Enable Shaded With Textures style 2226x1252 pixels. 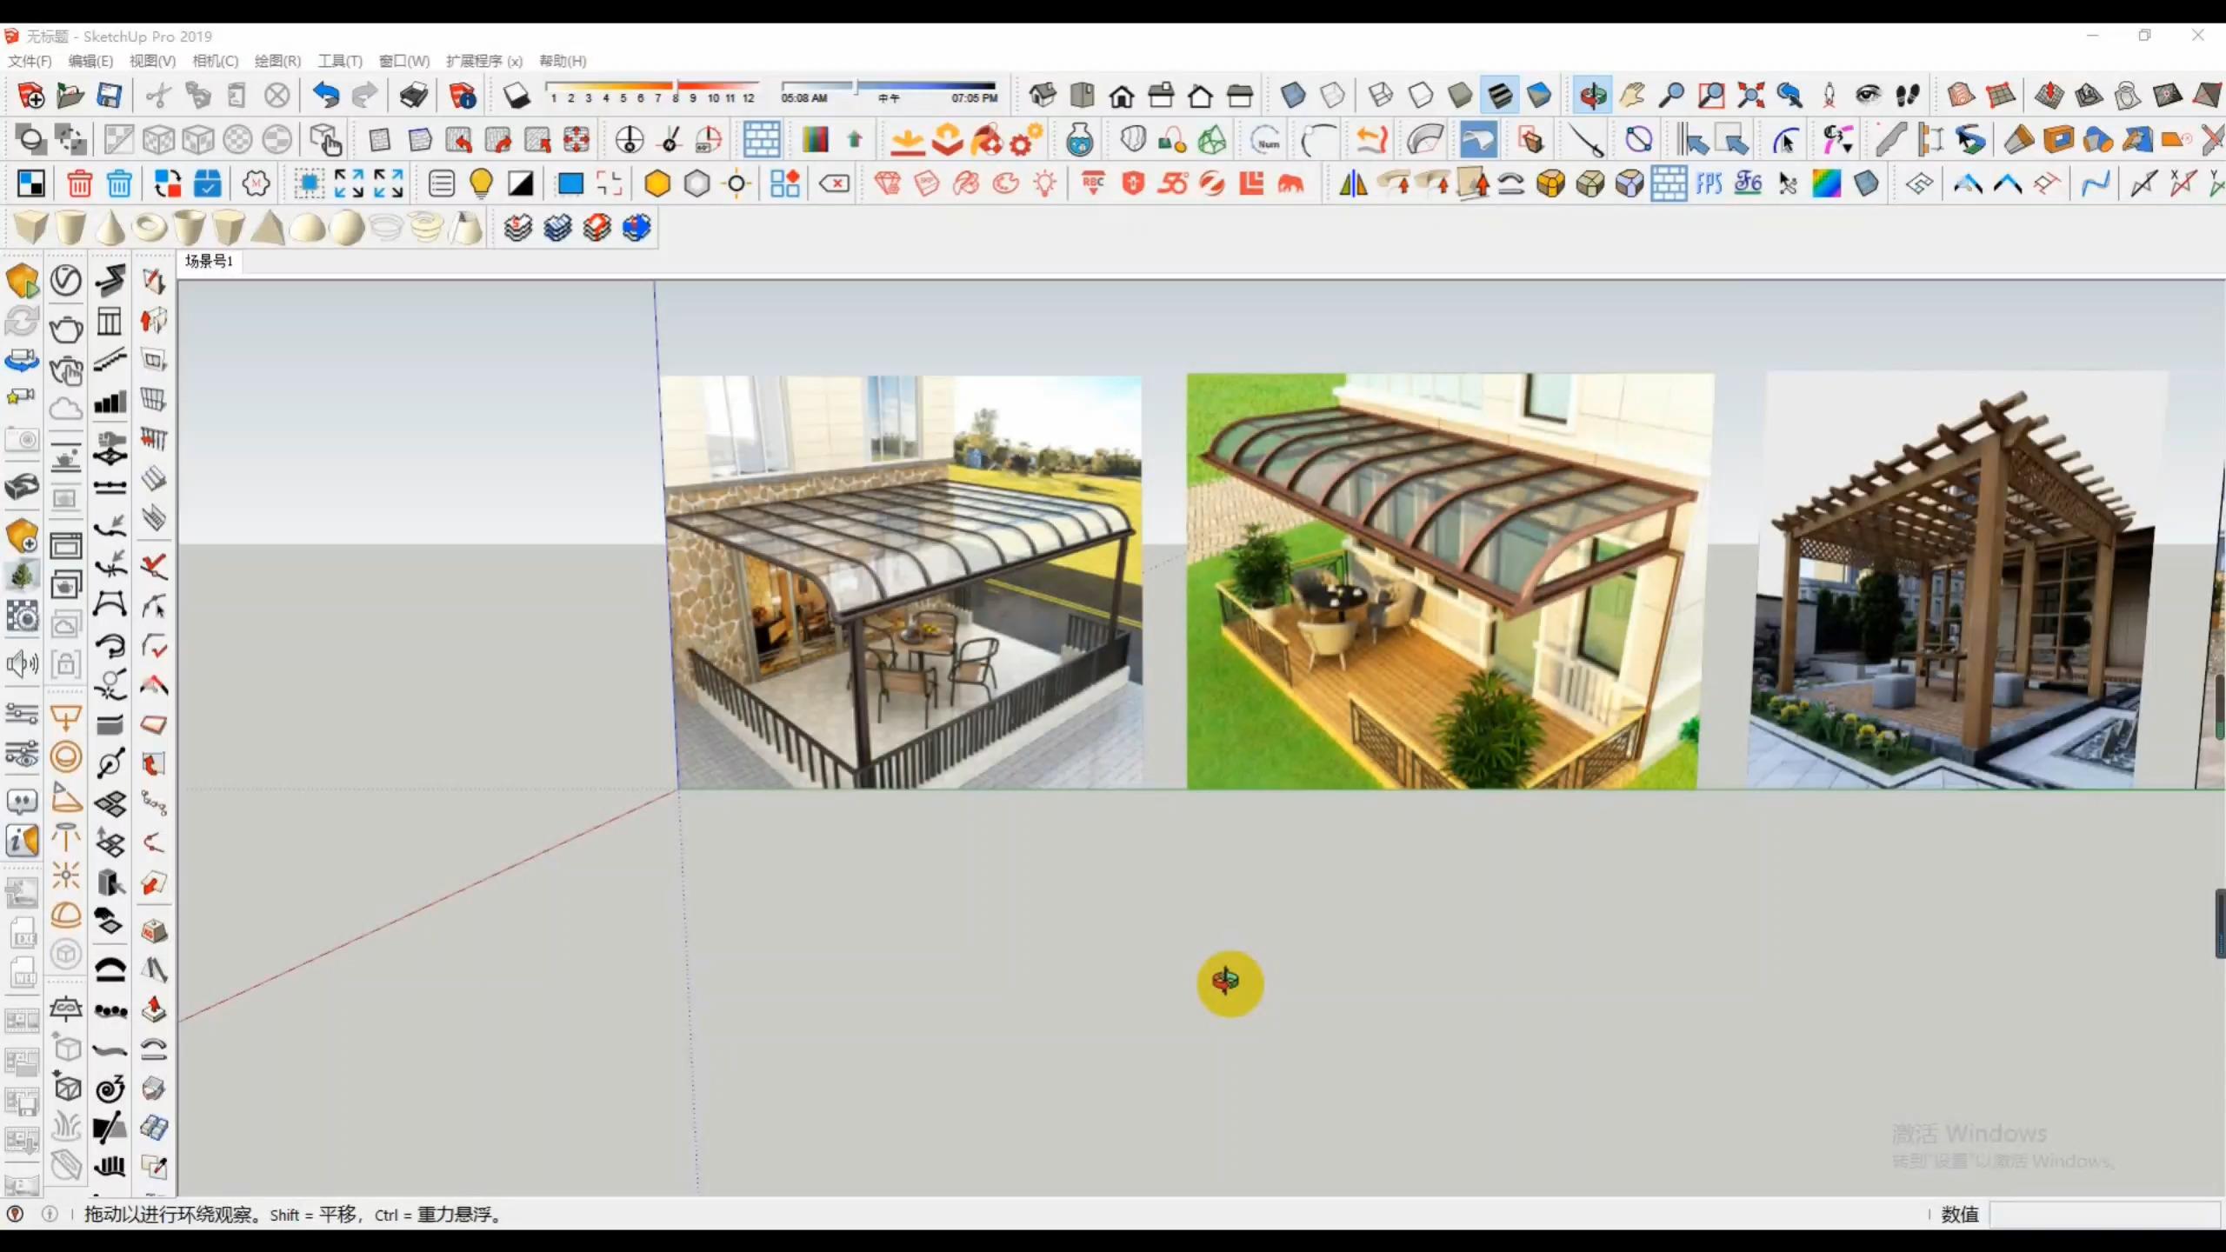1500,96
